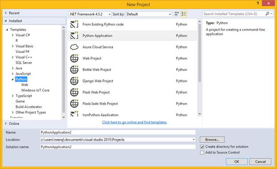Select the Web subcategory under Python

coord(24,85)
